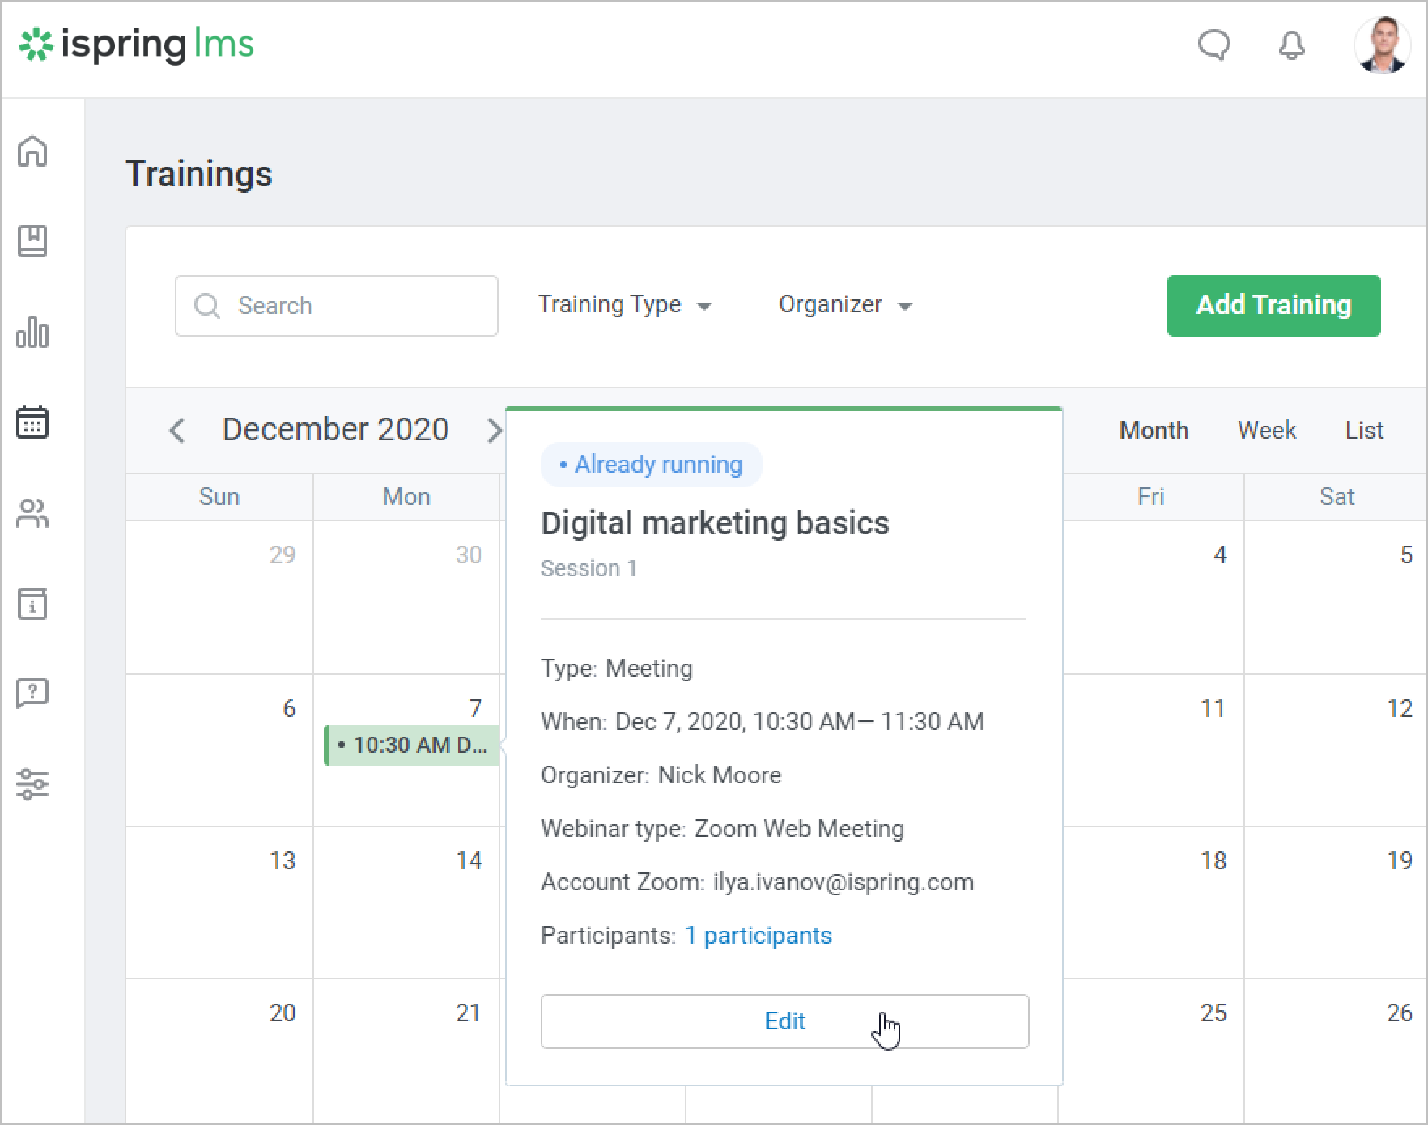Screen dimensions: 1428x1125
Task: Open the reports bar chart icon
Action: click(32, 332)
